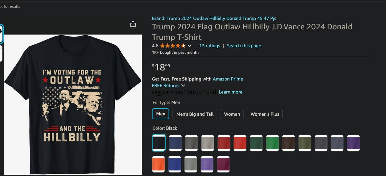The height and width of the screenshot is (176, 386).
Task: Select the bright green color swatch
Action: (273, 143)
